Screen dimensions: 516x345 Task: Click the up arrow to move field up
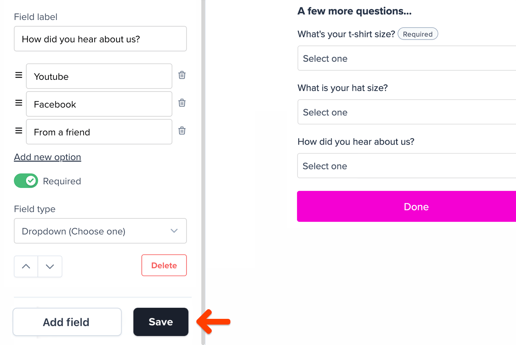(x=26, y=266)
